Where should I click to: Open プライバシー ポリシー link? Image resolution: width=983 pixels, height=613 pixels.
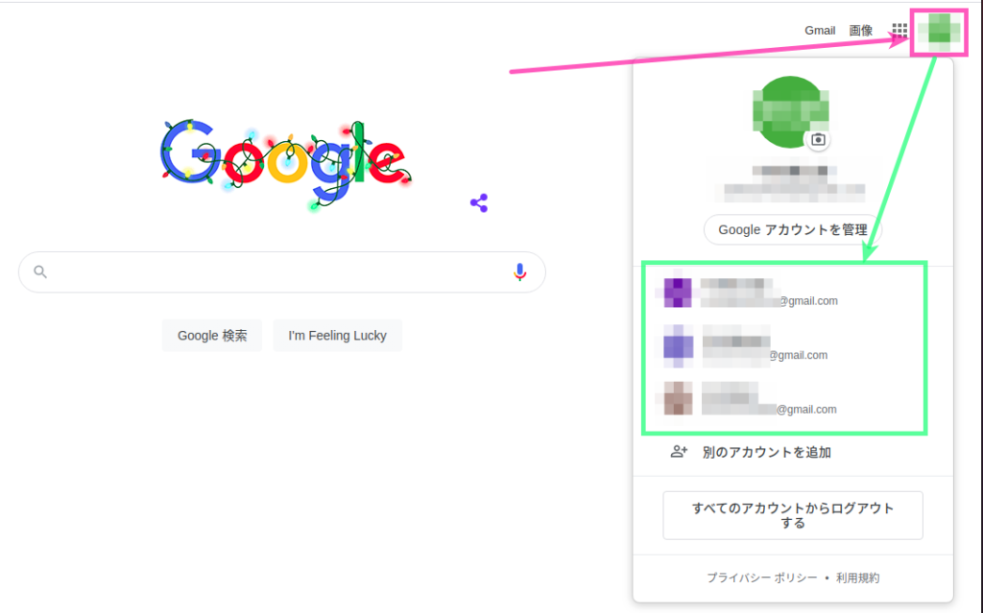coord(761,578)
